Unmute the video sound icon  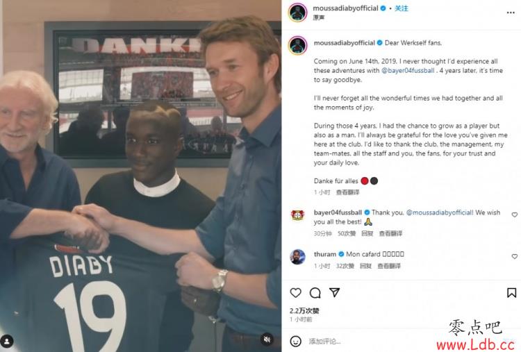click(267, 340)
